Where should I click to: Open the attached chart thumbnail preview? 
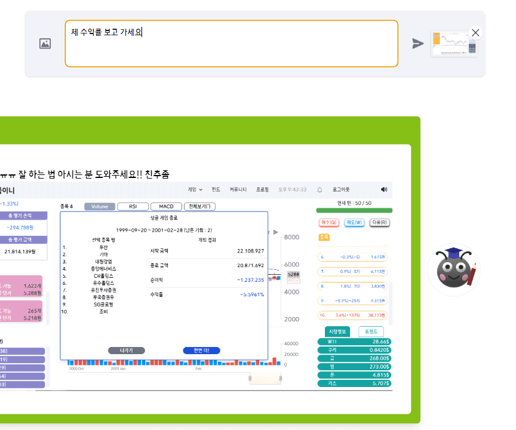pos(454,44)
